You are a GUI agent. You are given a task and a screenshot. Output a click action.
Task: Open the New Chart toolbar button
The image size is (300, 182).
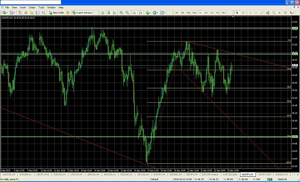tap(5, 12)
